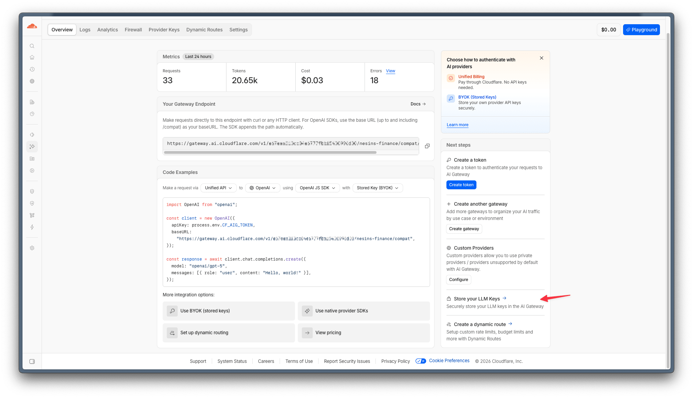Image resolution: width=693 pixels, height=398 pixels.
Task: Switch to the Dynamic Routes tab
Action: coord(204,30)
